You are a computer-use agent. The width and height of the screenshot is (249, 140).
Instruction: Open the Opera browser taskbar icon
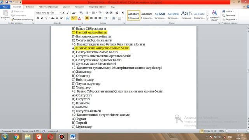(50, 136)
